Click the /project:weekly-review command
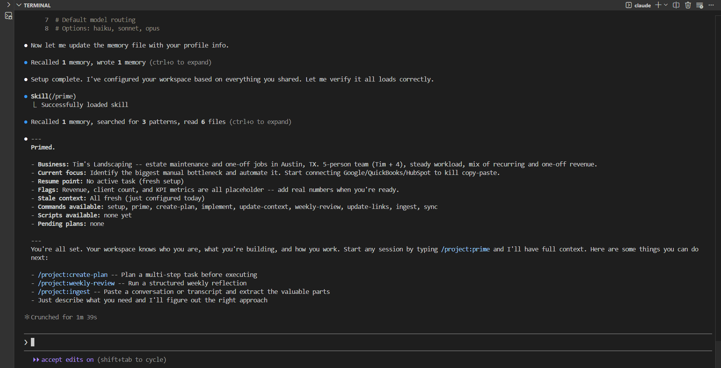 (76, 283)
